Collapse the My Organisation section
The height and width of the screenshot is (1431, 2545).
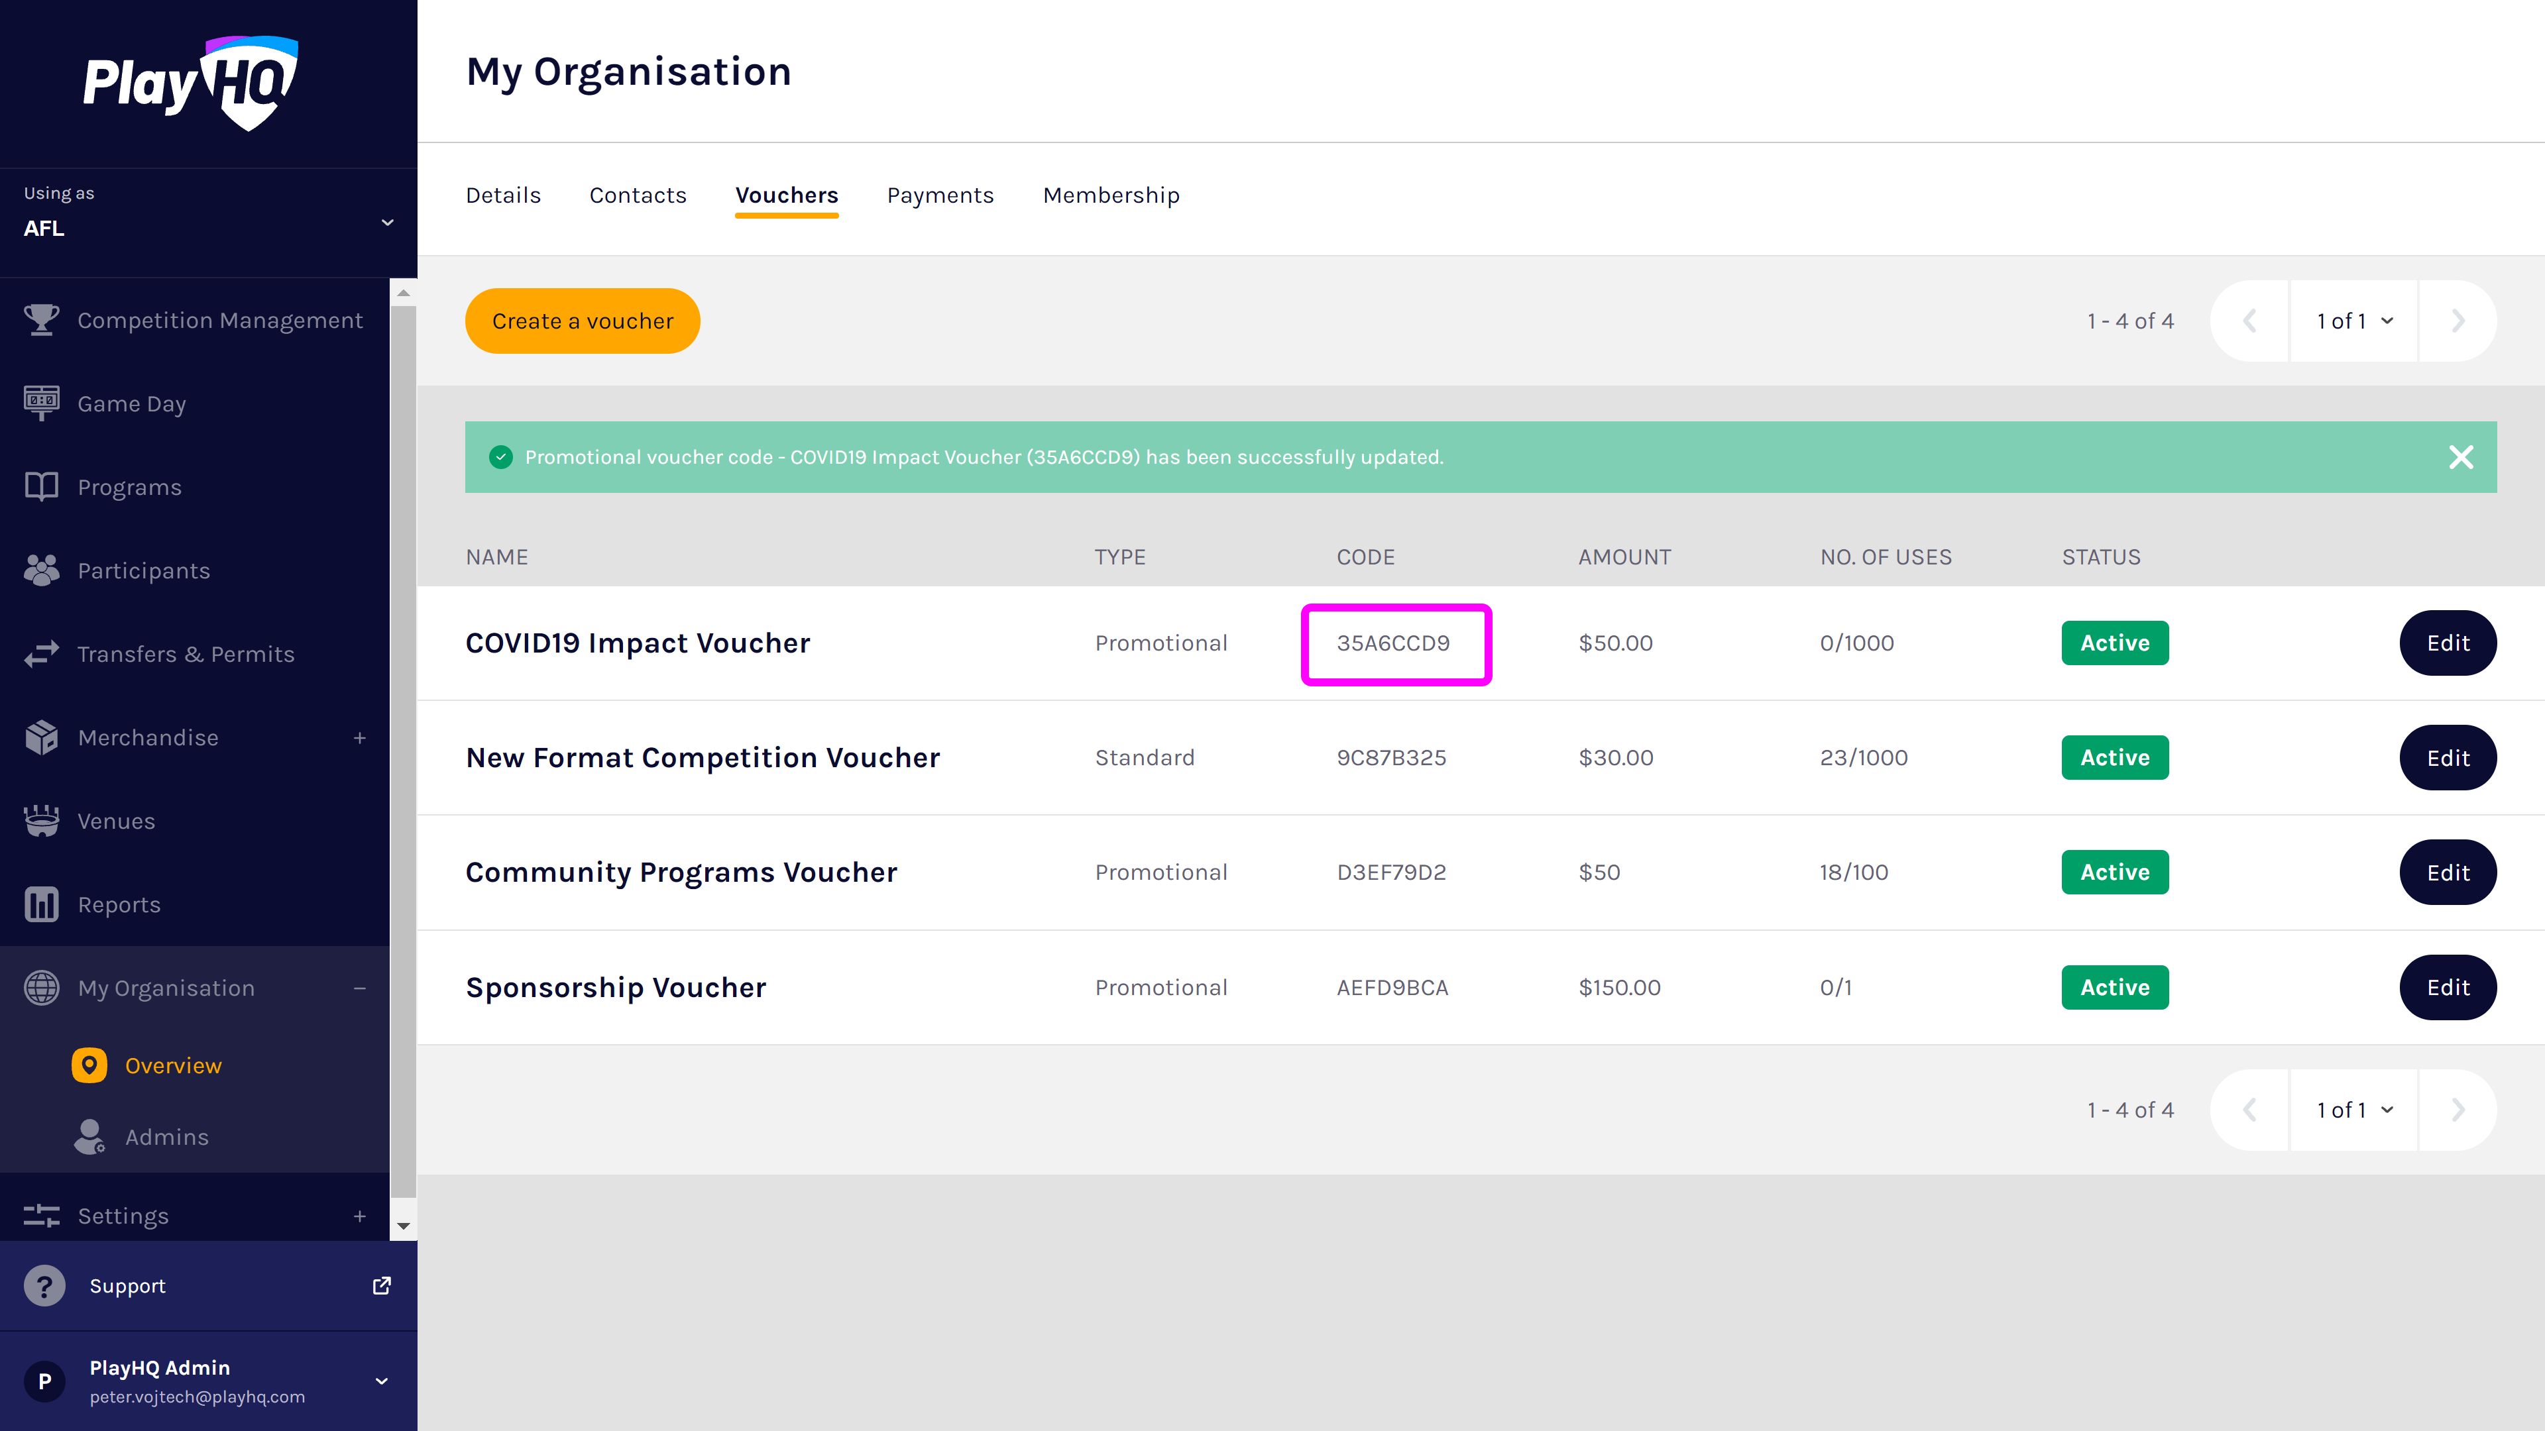(x=360, y=988)
